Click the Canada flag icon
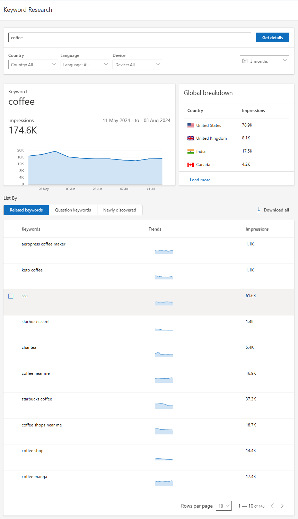This screenshot has width=298, height=519. [x=191, y=165]
